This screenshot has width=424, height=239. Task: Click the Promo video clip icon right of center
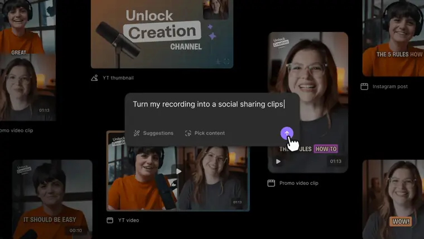[271, 183]
